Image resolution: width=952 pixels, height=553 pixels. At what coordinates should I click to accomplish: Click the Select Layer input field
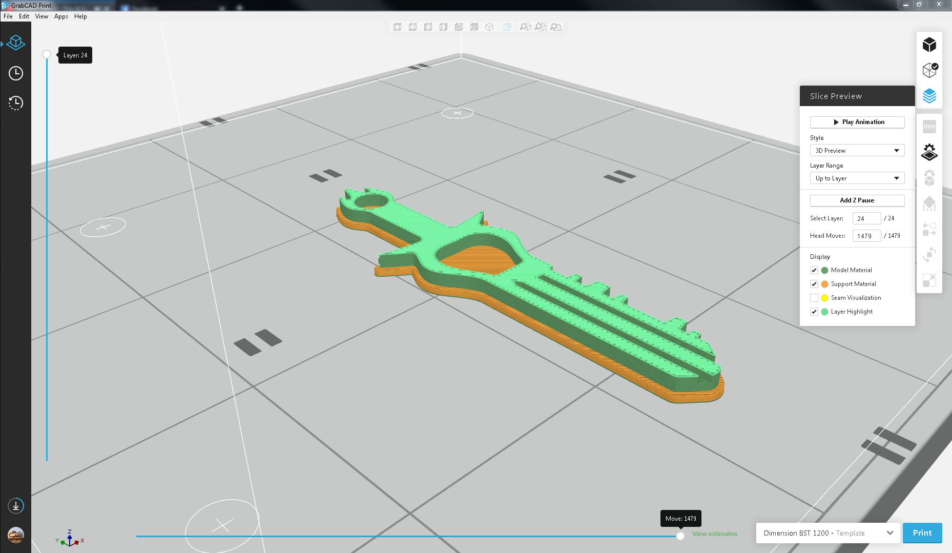tap(866, 218)
